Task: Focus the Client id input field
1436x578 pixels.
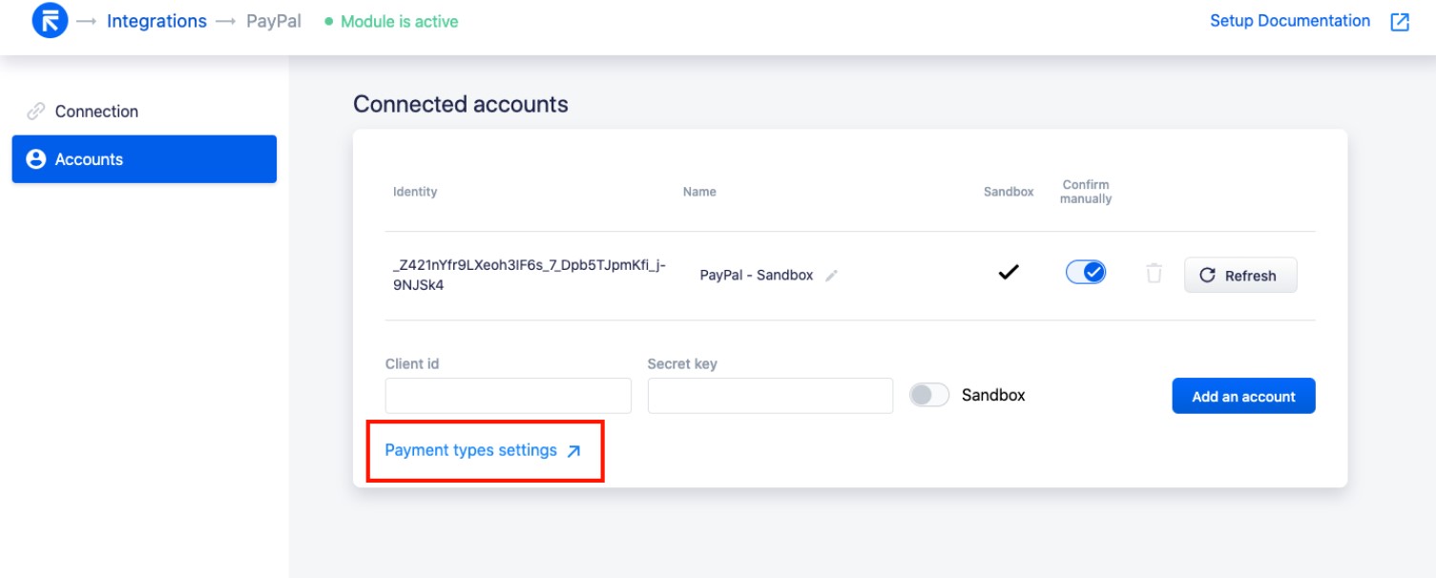Action: (x=509, y=396)
